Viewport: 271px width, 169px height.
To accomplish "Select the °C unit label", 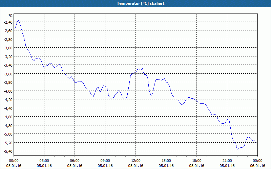I will (11, 16).
